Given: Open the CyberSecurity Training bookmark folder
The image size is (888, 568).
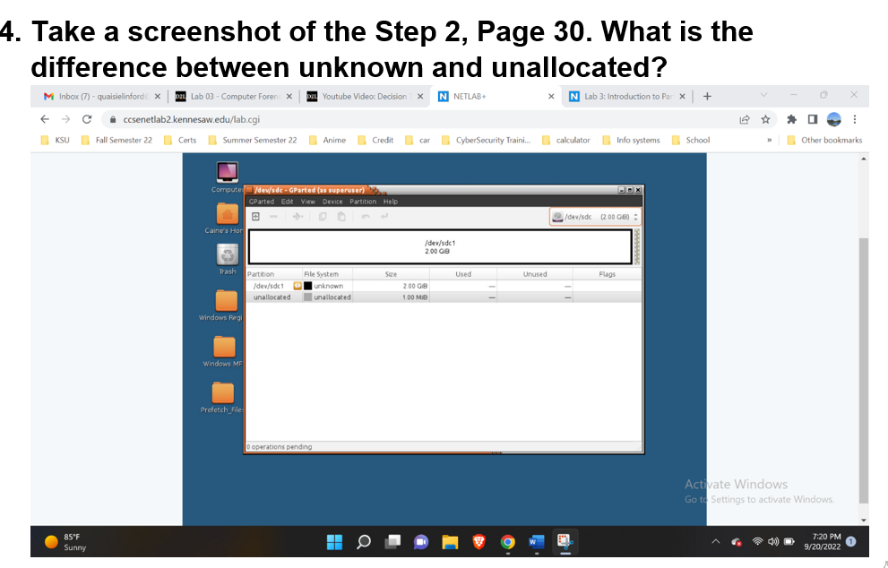Looking at the screenshot, I should pos(489,139).
